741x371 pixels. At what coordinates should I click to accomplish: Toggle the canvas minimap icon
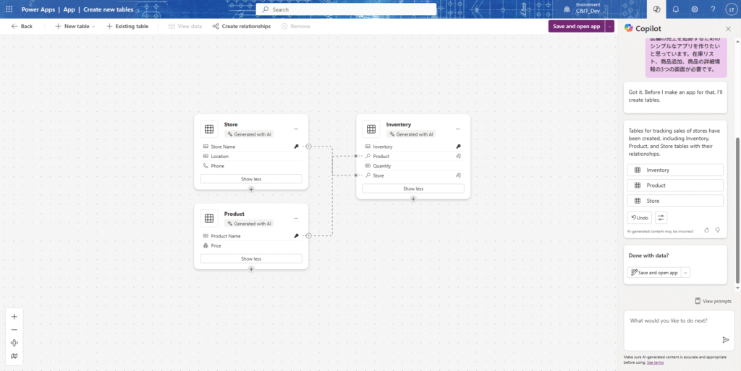click(14, 356)
